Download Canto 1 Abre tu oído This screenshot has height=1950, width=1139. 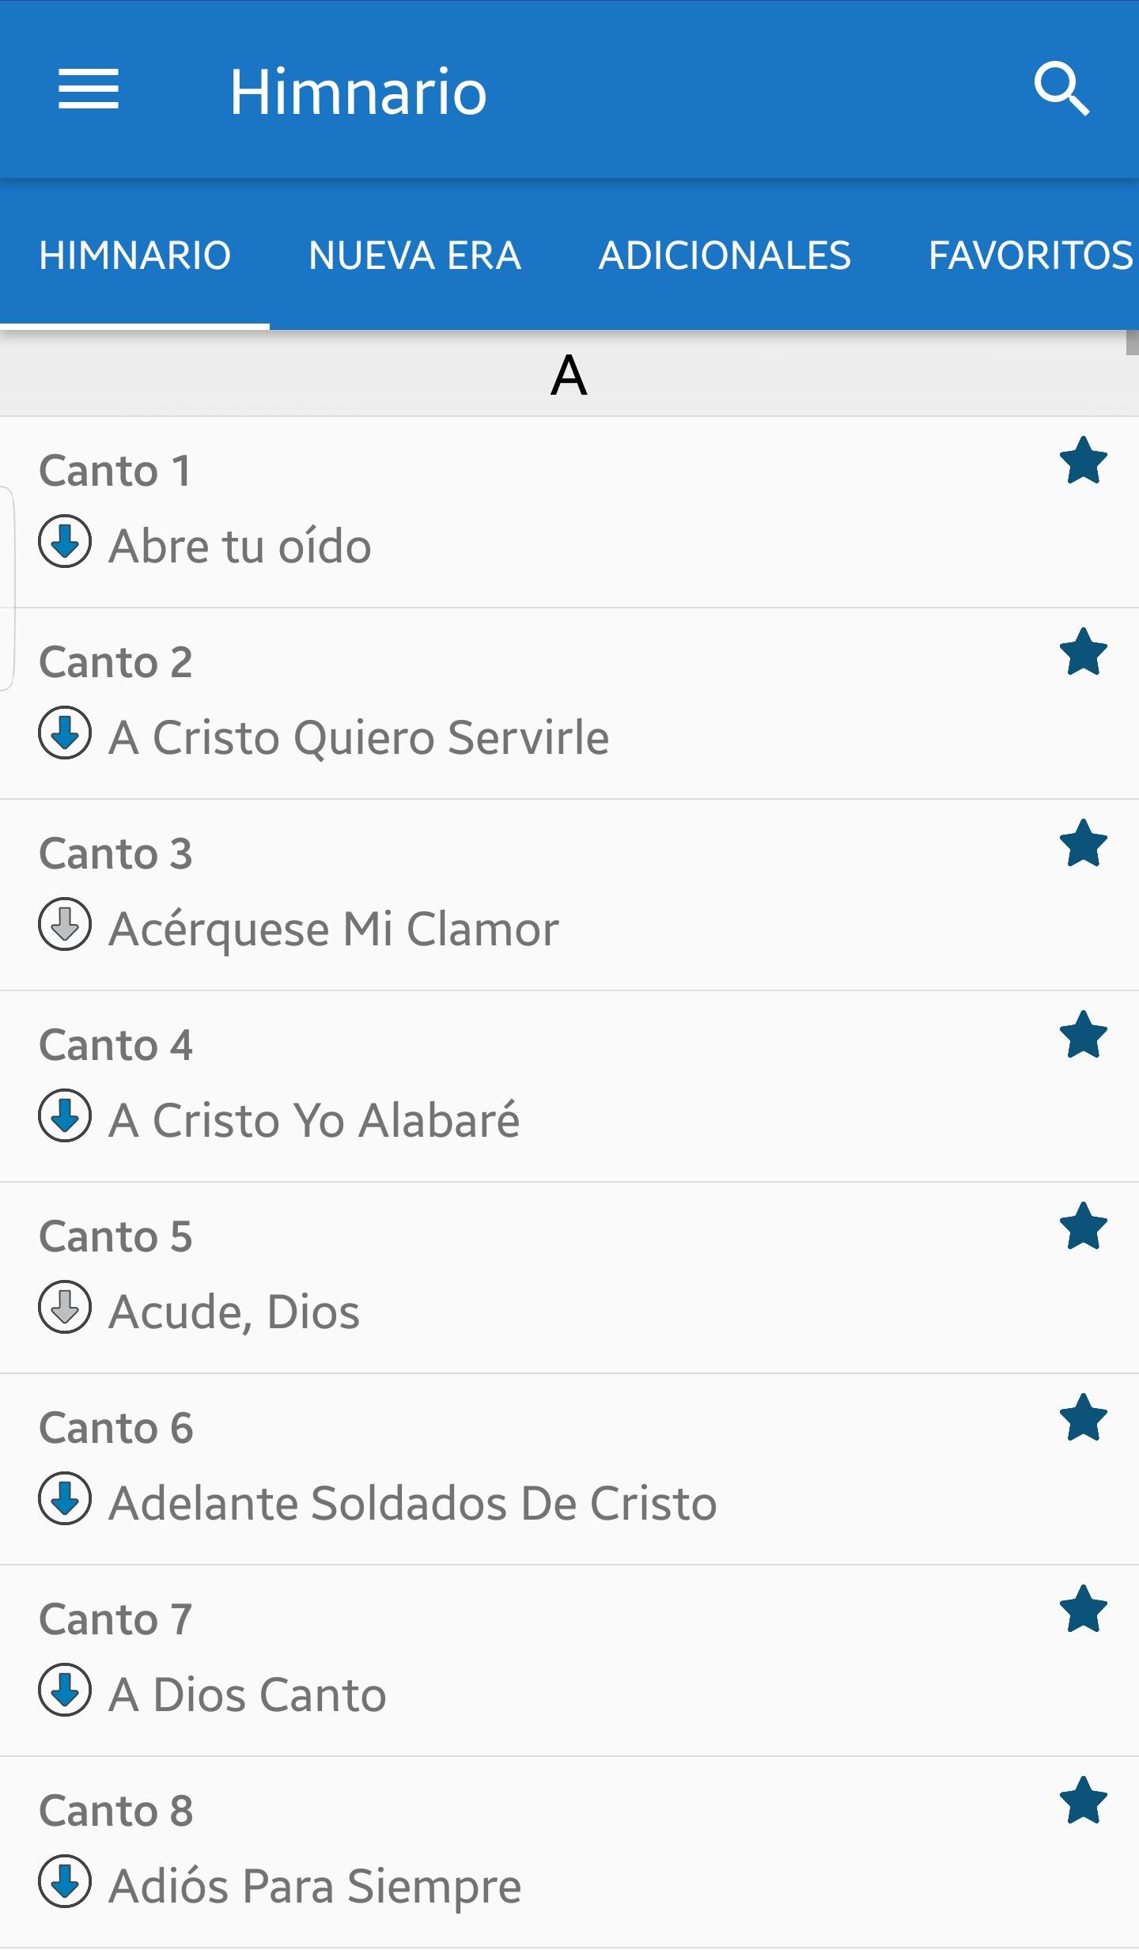tap(65, 542)
